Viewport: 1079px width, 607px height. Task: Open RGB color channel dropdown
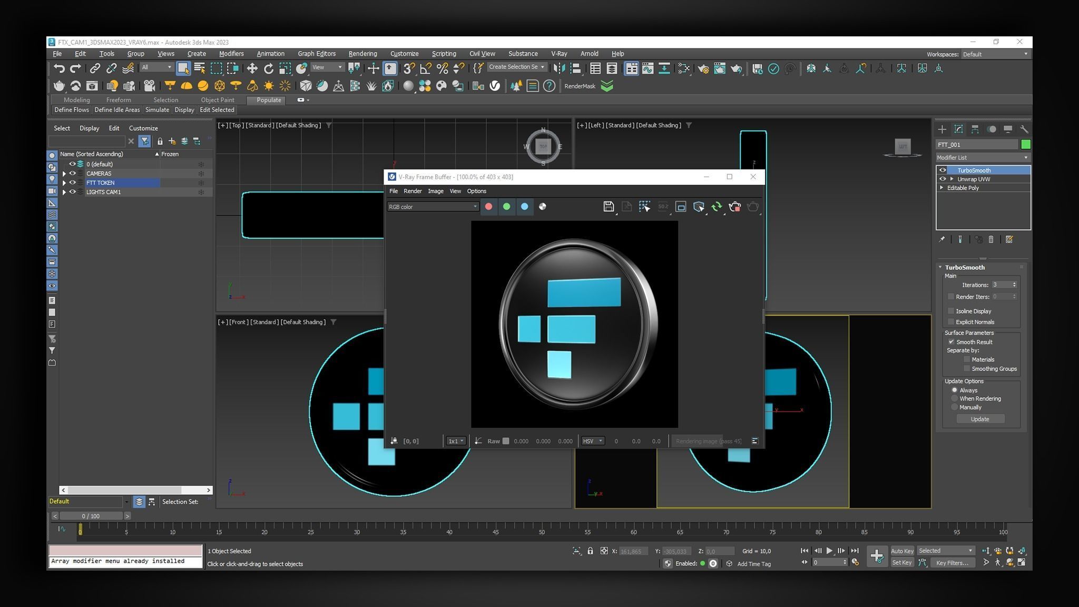432,207
